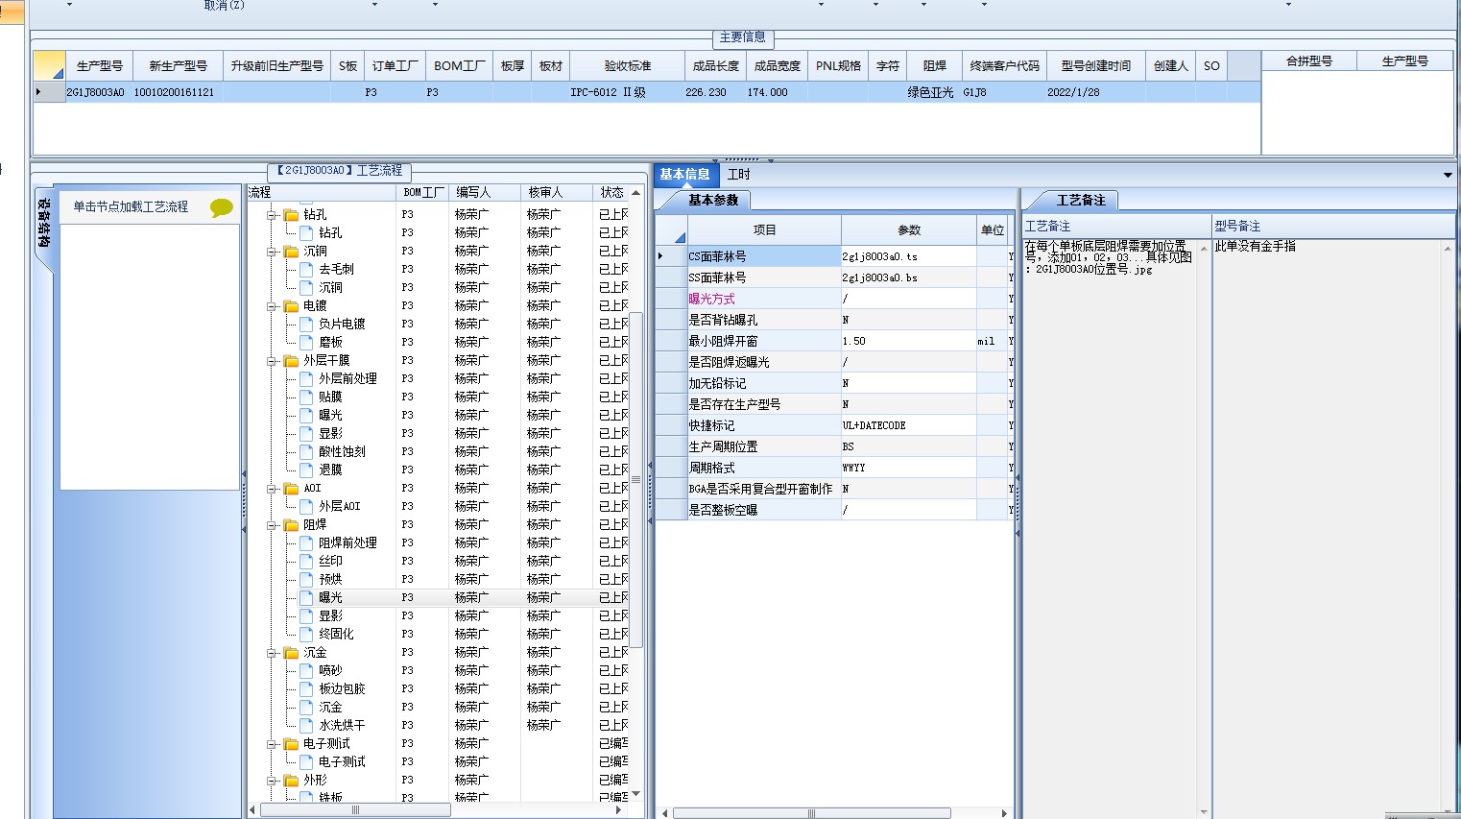
Task: Click the yellow speech bubble icon
Action: (x=222, y=207)
